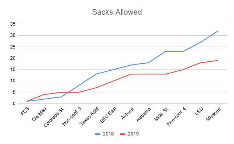Click the blue line's endpoint at Missouri
Viewport: 234px width, 144px height.
coord(218,31)
